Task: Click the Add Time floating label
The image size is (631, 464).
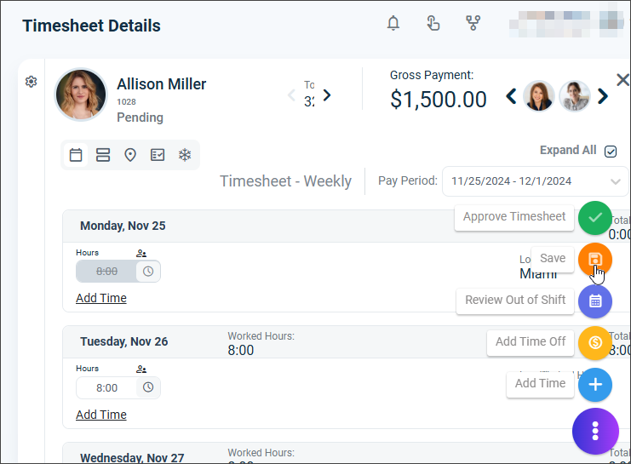Action: point(540,384)
